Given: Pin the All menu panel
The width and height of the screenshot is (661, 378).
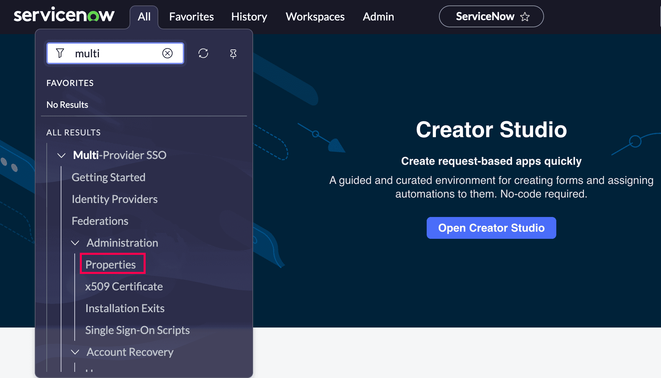Looking at the screenshot, I should pos(233,54).
